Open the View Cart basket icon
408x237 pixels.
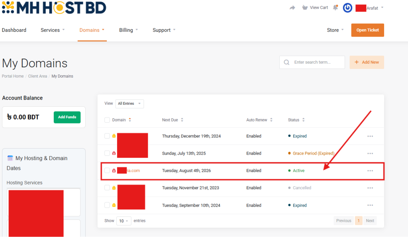click(305, 8)
